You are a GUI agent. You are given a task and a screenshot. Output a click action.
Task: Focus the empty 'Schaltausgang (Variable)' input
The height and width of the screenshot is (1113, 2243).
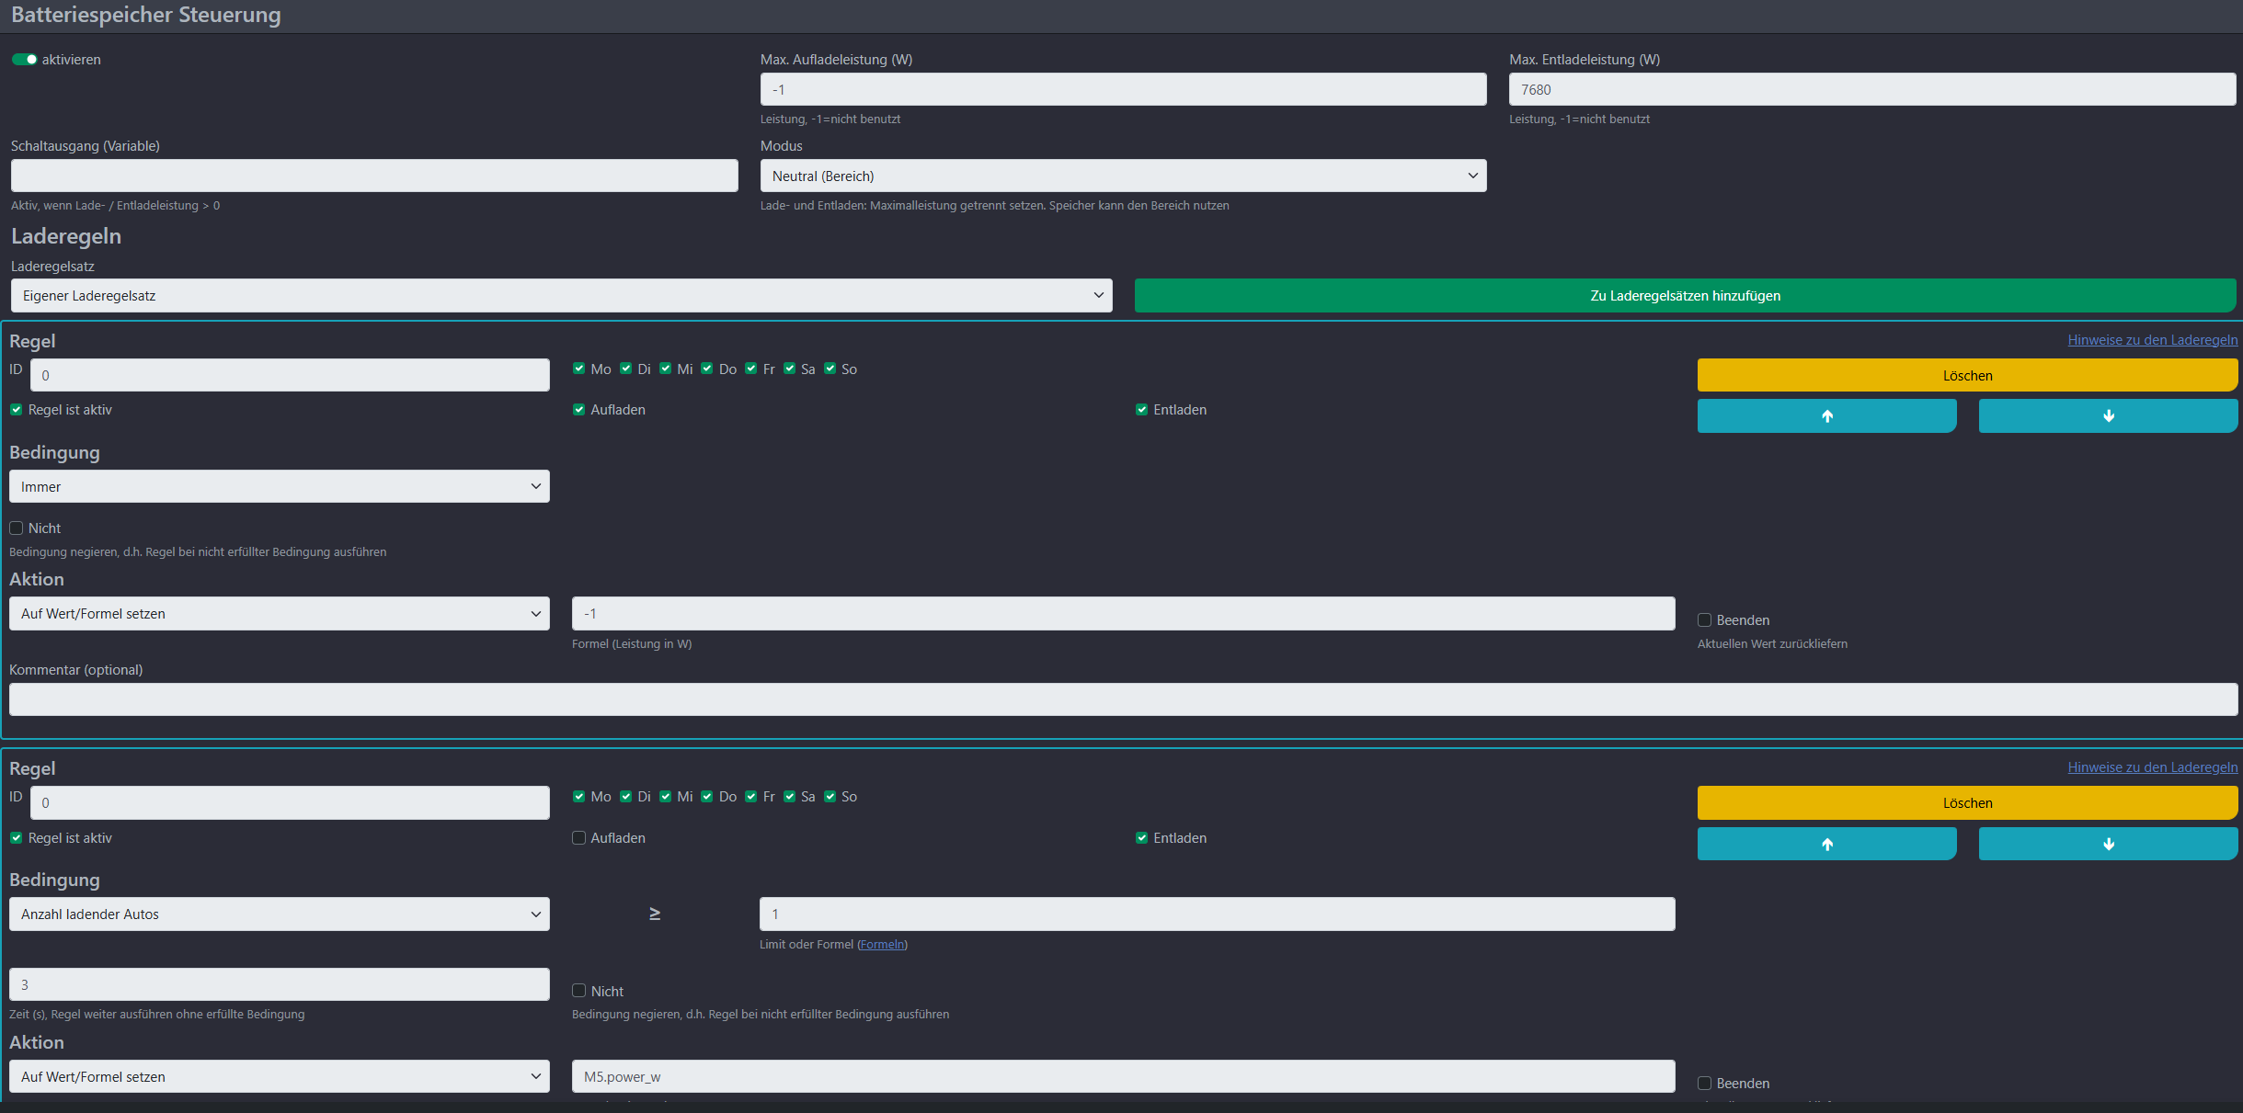(374, 176)
